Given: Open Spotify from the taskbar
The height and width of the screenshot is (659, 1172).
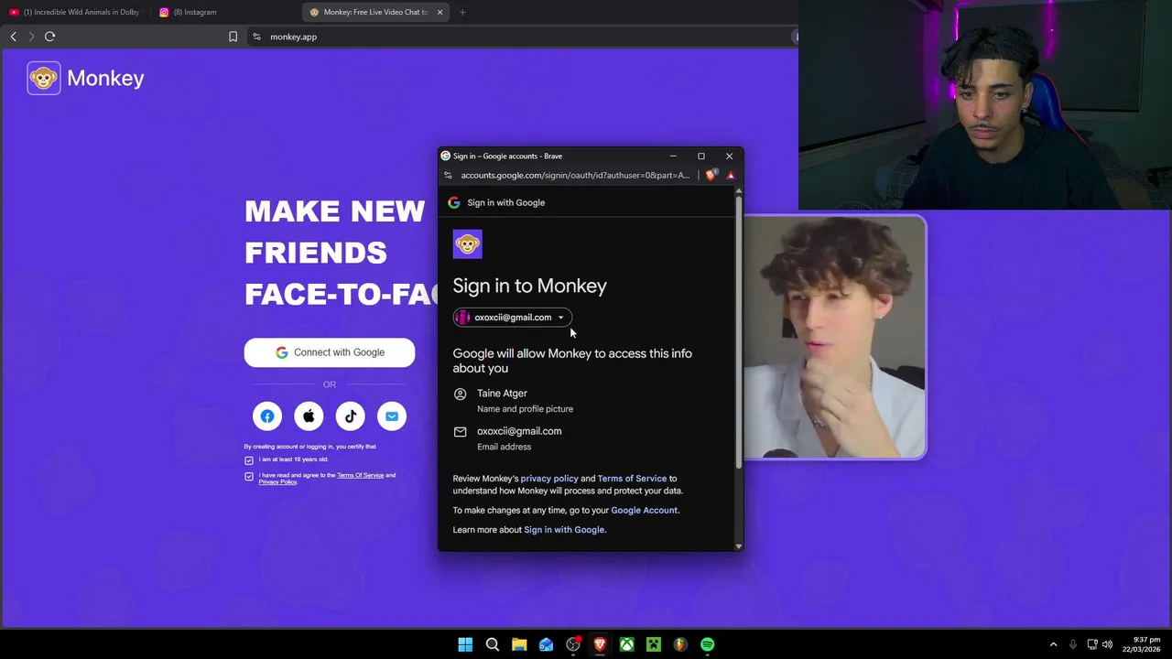Looking at the screenshot, I should tap(708, 644).
